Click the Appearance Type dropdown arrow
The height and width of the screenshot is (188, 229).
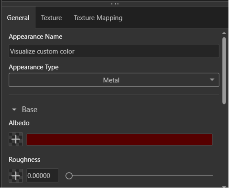pyautogui.click(x=212, y=80)
